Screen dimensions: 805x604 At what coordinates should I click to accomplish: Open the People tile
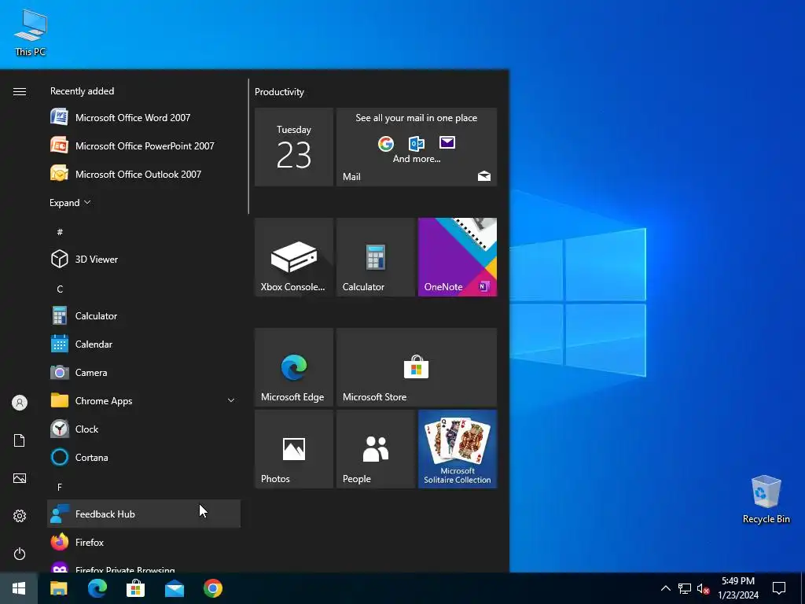[x=375, y=449]
